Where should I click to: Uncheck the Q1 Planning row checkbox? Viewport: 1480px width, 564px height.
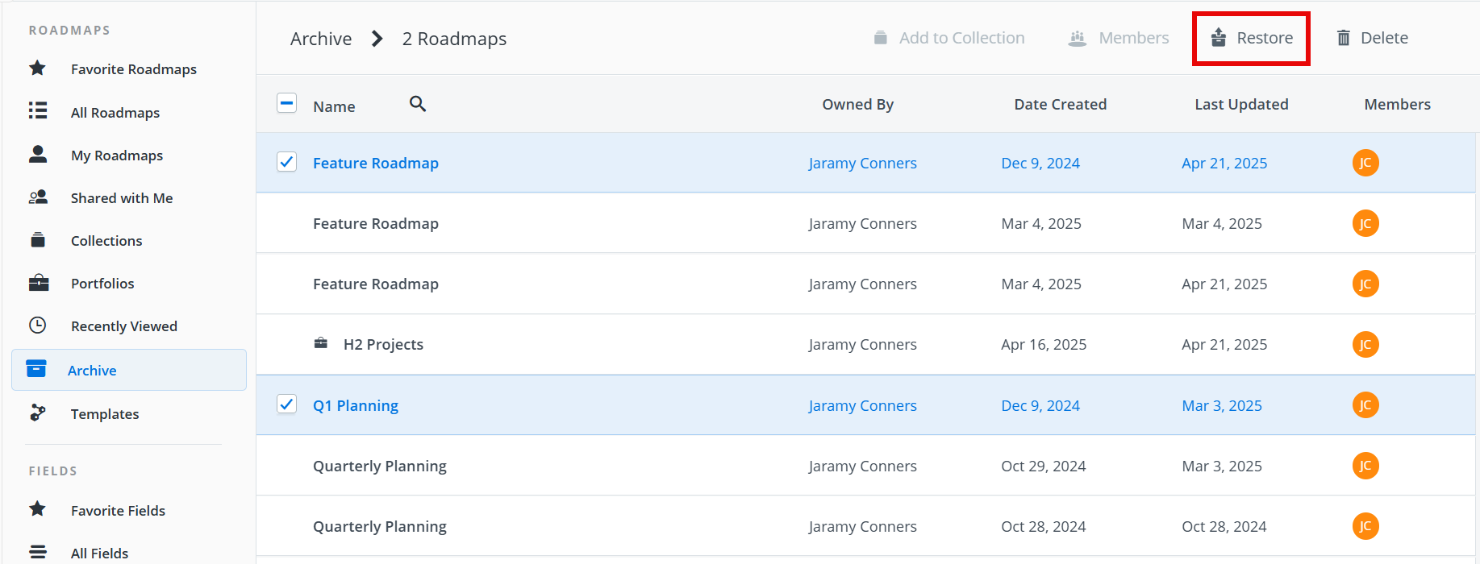(286, 404)
